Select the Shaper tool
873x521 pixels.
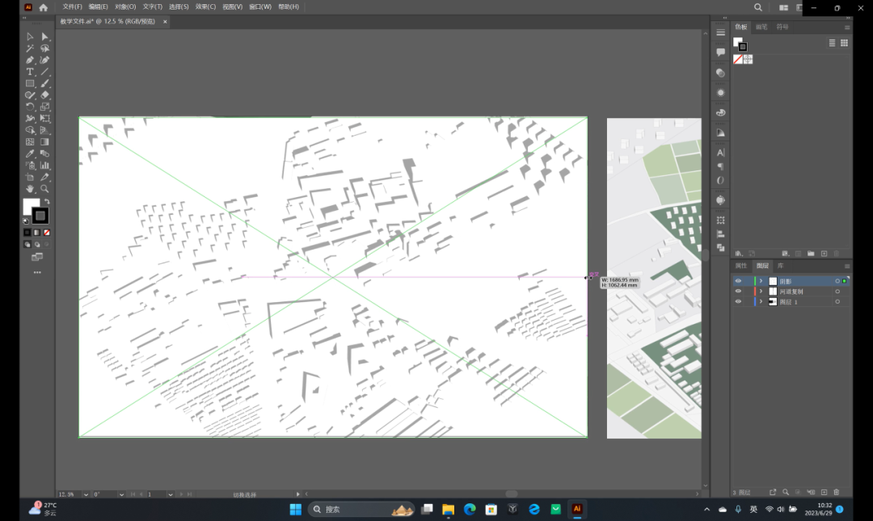[30, 95]
